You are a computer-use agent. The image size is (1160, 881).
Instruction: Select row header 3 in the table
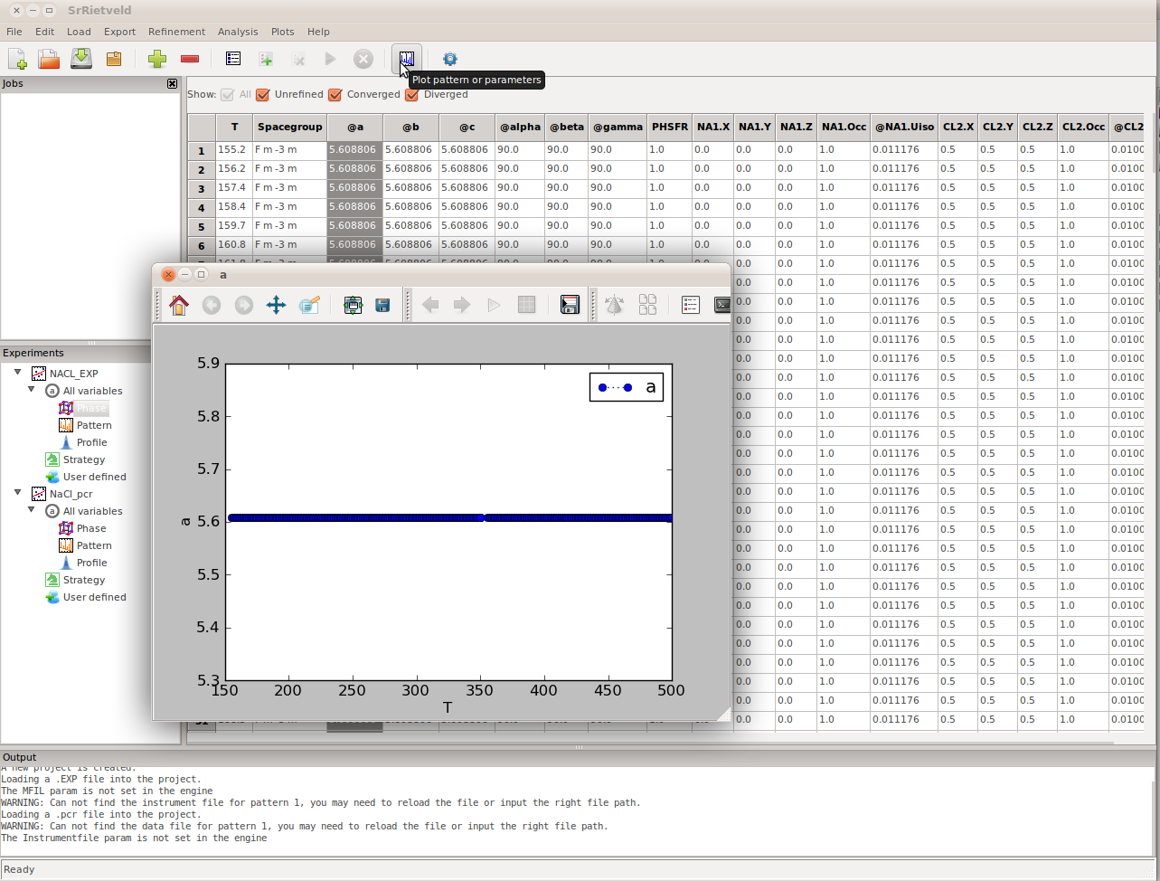point(202,188)
